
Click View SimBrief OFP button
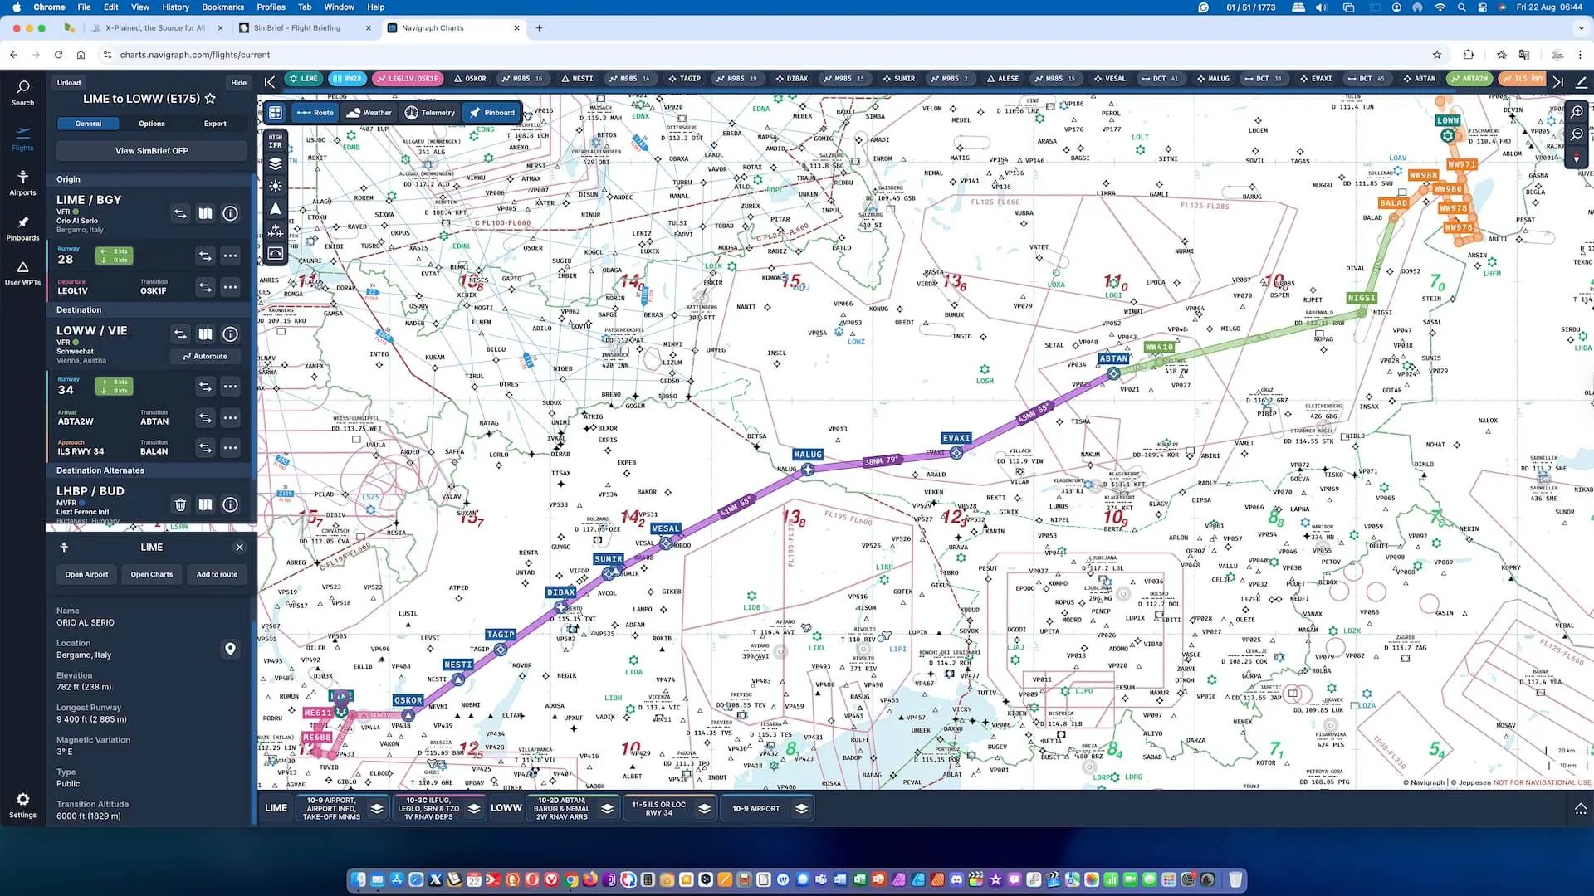click(x=151, y=151)
